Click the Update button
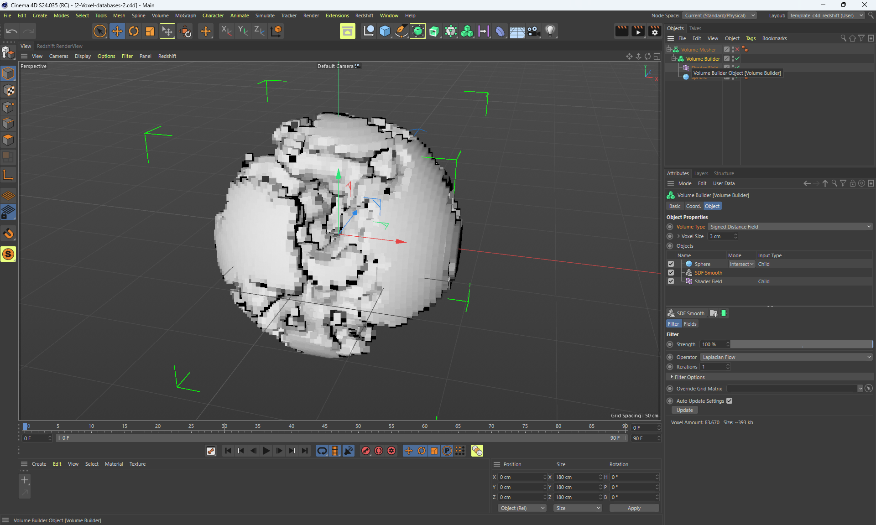Screen dimensions: 876x525 click(x=684, y=410)
